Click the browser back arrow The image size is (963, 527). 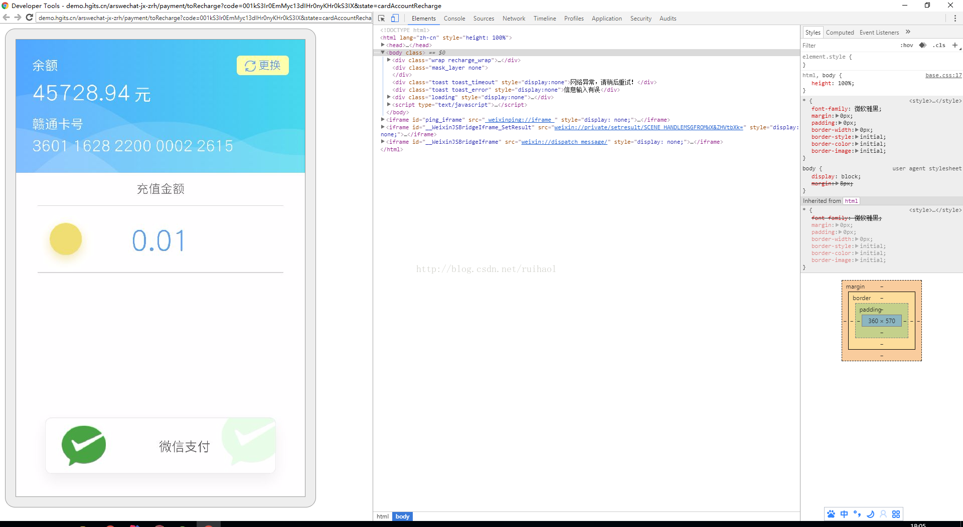pyautogui.click(x=7, y=18)
